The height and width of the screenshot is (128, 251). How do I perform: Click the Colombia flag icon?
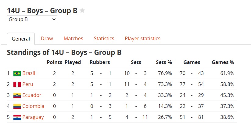click(17, 106)
